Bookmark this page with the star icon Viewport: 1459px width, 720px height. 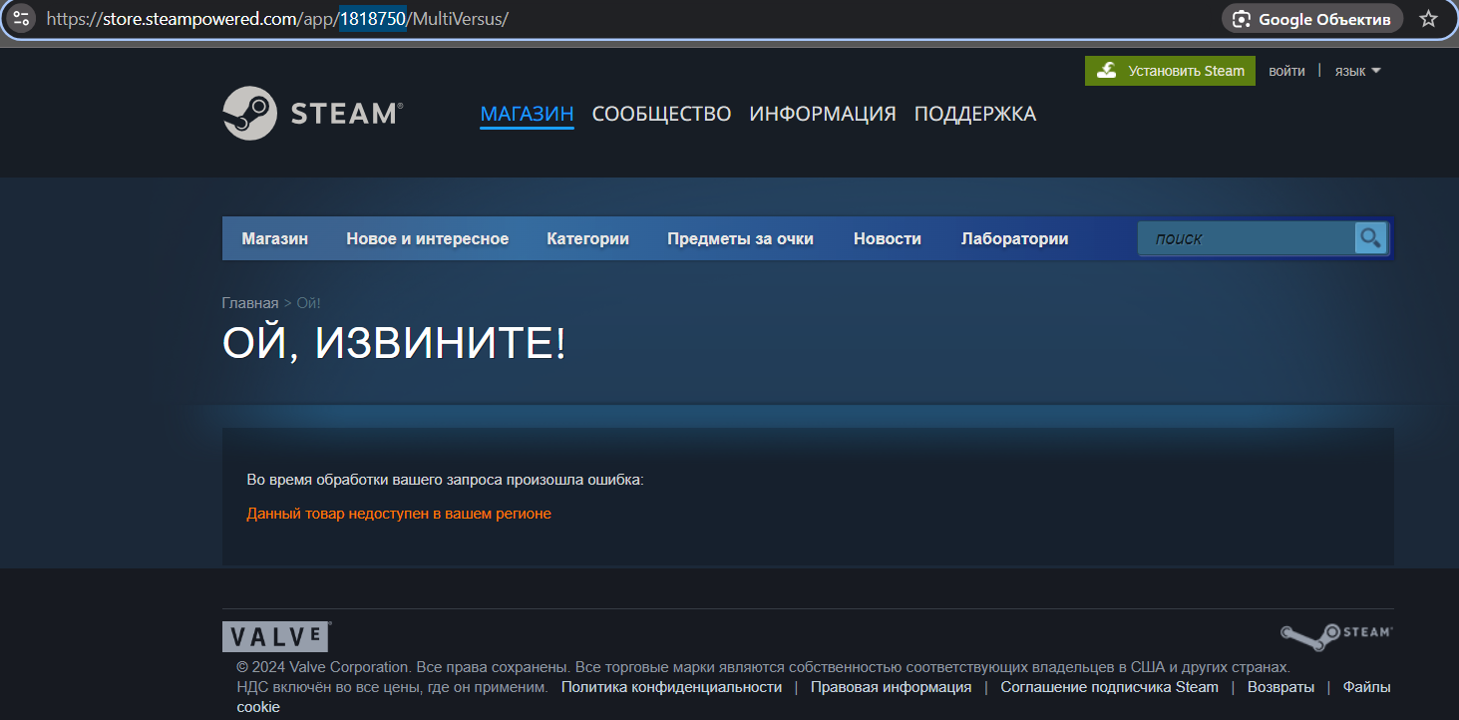click(x=1428, y=19)
